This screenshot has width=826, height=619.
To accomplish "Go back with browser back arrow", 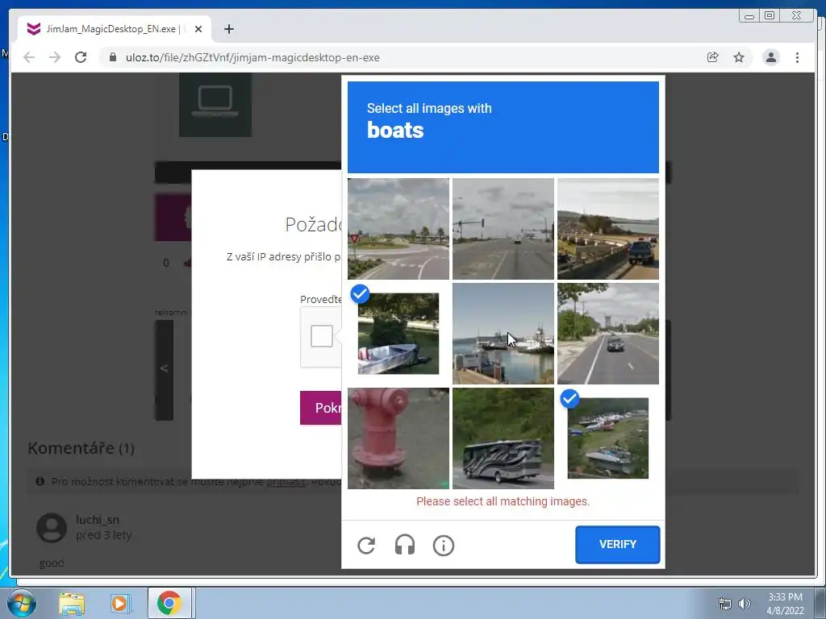I will (29, 57).
